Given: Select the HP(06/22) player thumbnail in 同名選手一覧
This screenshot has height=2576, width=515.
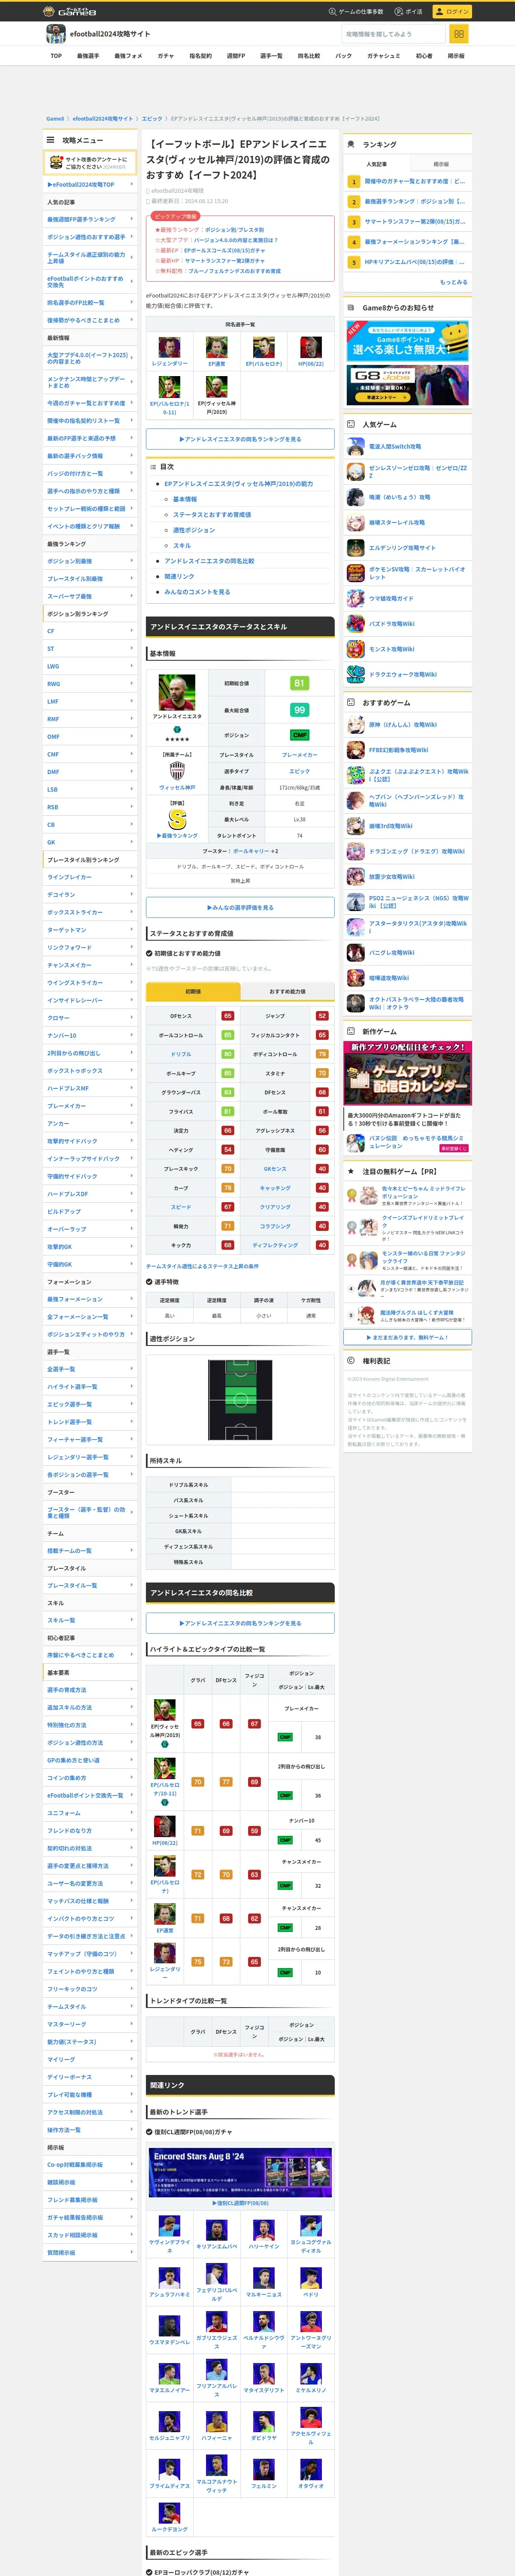Looking at the screenshot, I should 311,347.
